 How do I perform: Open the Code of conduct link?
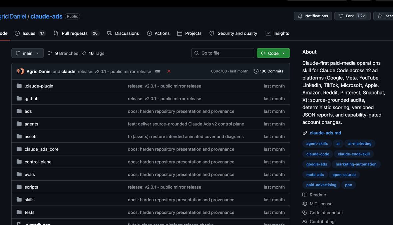click(x=326, y=213)
